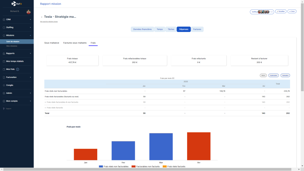This screenshot has width=304, height=171.
Task: Switch to Temps tab
Action: [160, 29]
